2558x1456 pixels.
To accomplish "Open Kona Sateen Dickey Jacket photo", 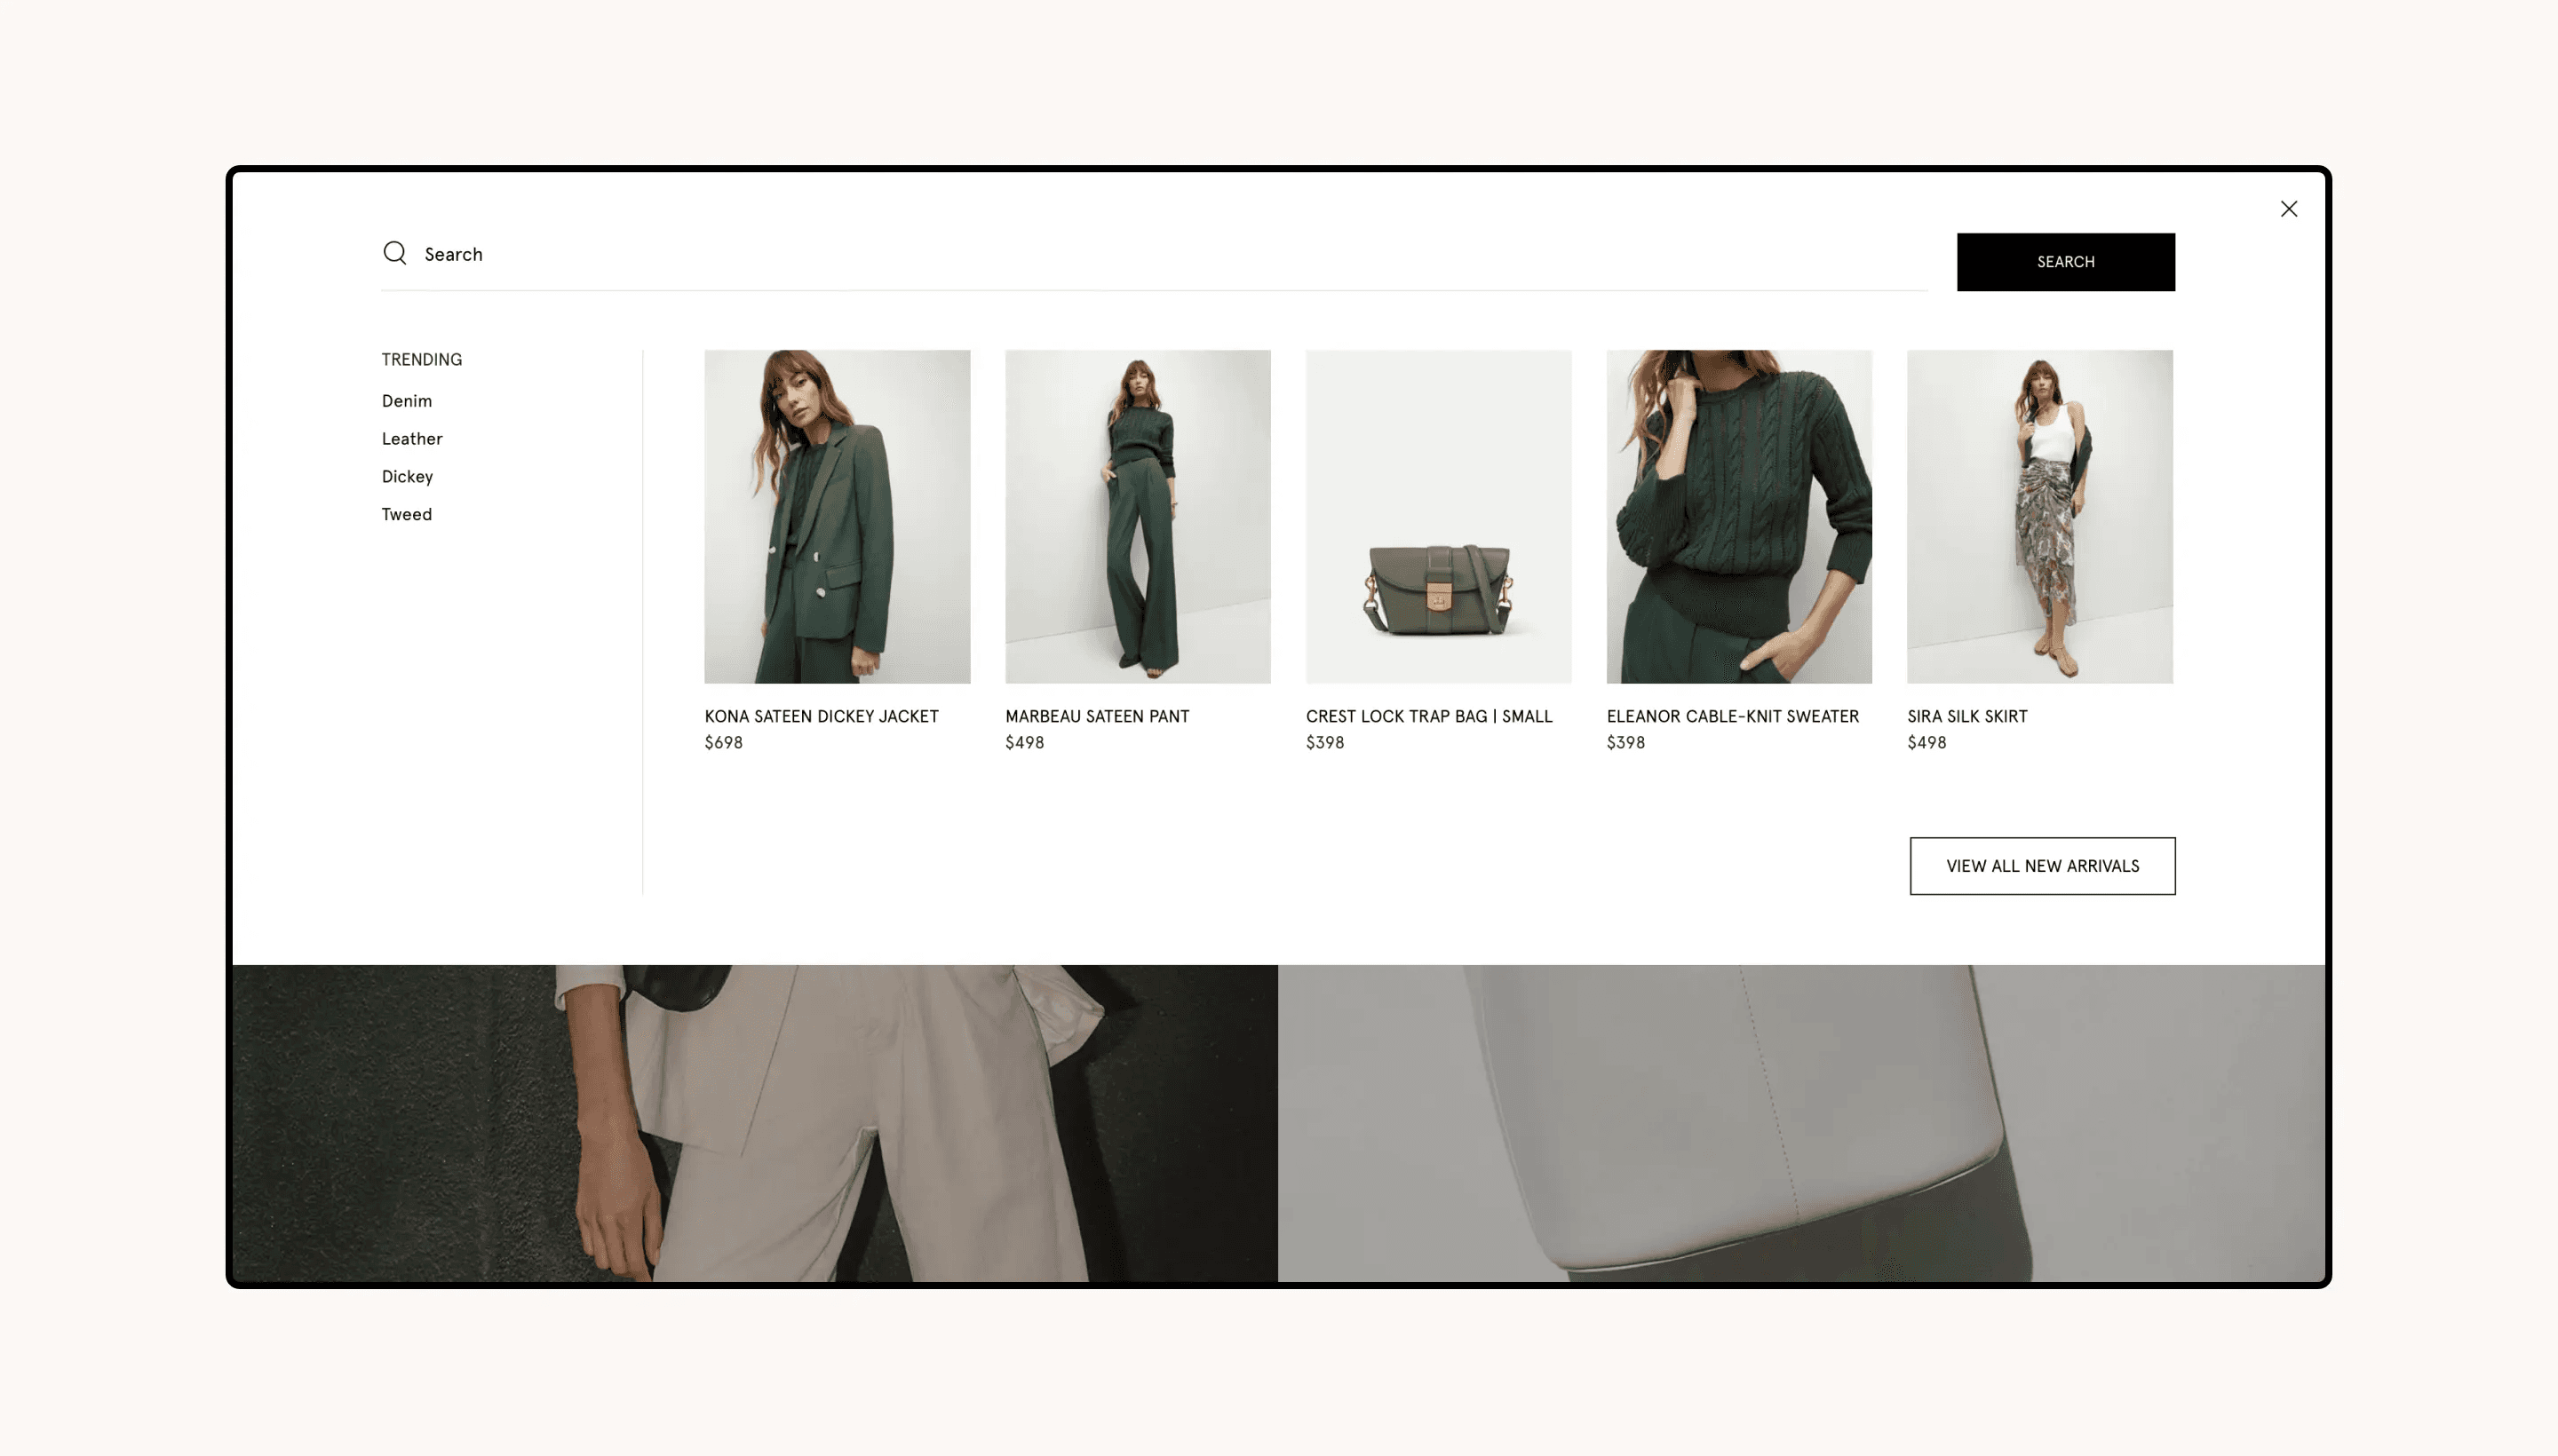I will [837, 517].
